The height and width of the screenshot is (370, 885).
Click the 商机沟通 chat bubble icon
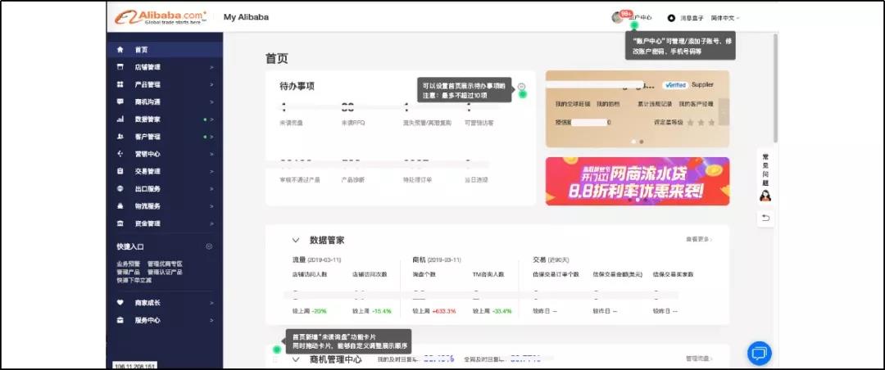click(x=120, y=102)
